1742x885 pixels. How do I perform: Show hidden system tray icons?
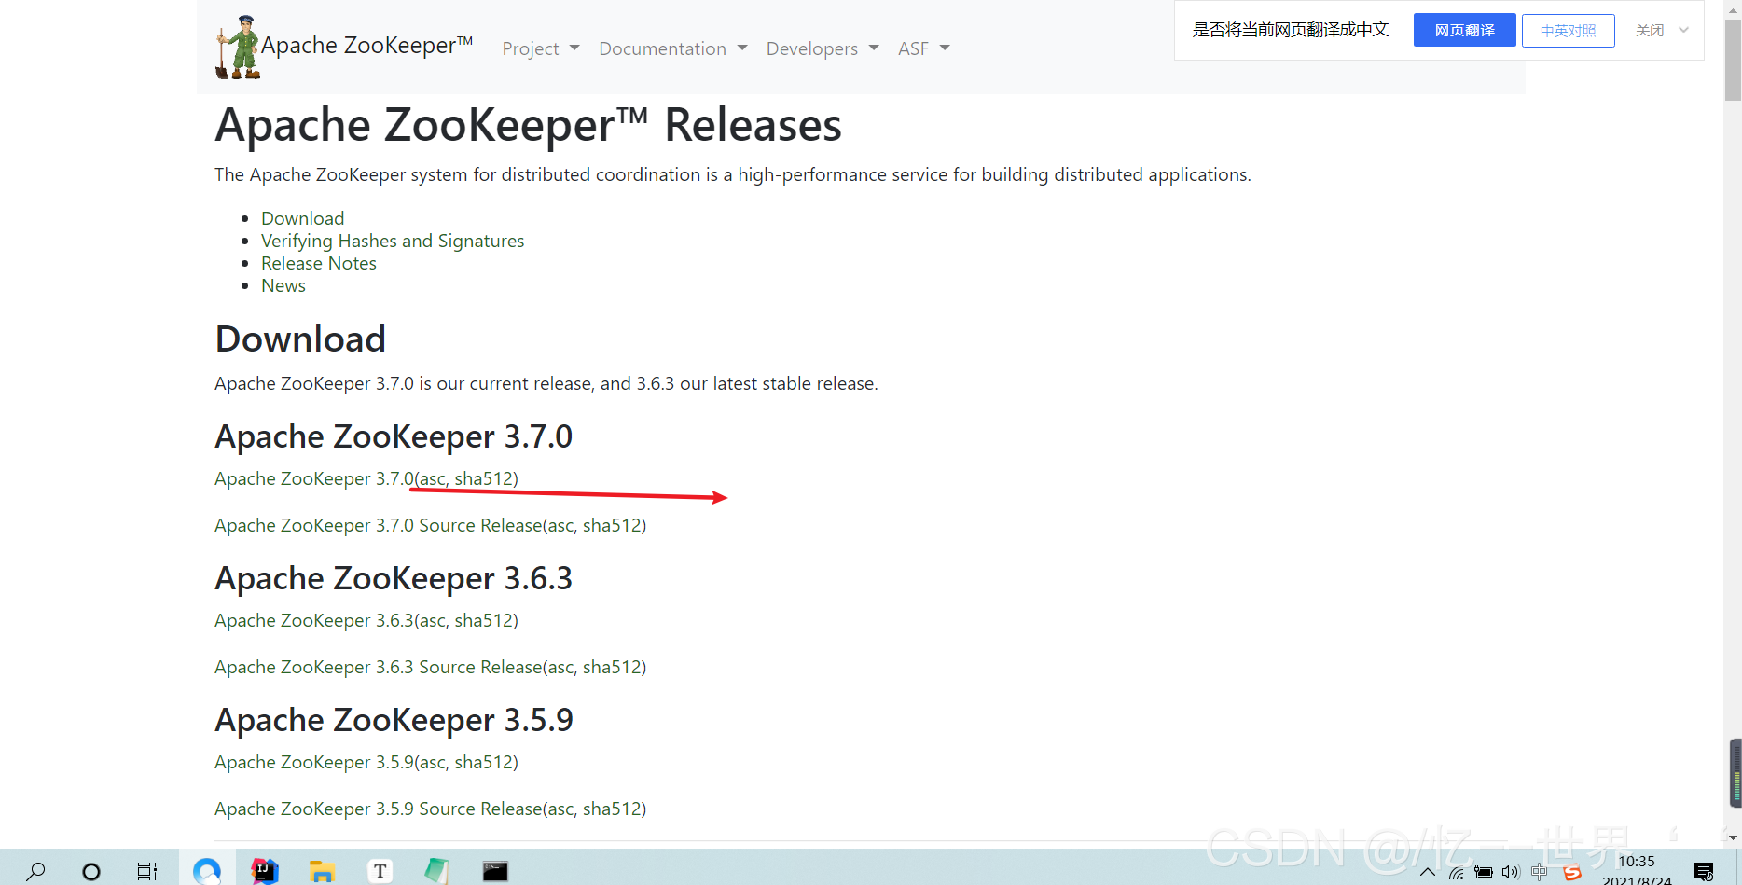click(x=1428, y=873)
